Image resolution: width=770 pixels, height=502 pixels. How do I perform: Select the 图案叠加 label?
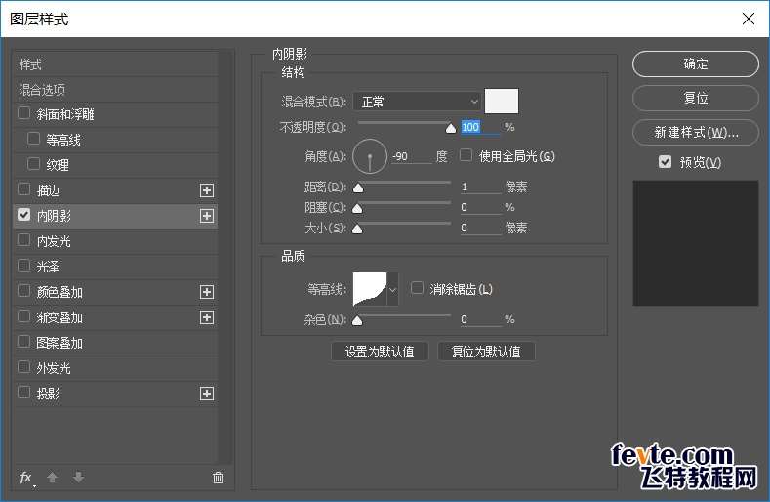(x=60, y=343)
